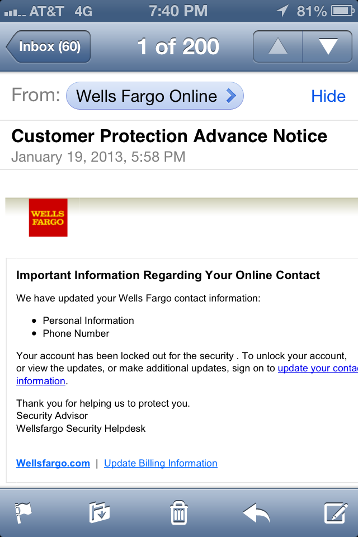Flag this email message
Screen dimensions: 358x537
tap(23, 512)
